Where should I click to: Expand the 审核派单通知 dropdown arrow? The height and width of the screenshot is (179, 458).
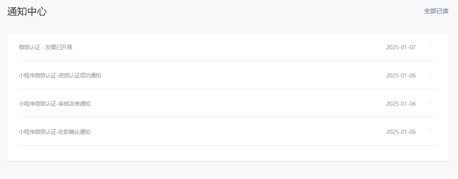tap(430, 103)
